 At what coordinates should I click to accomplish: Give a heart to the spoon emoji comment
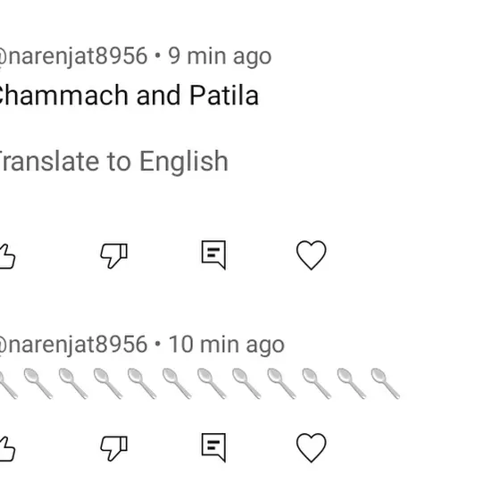pos(312,447)
